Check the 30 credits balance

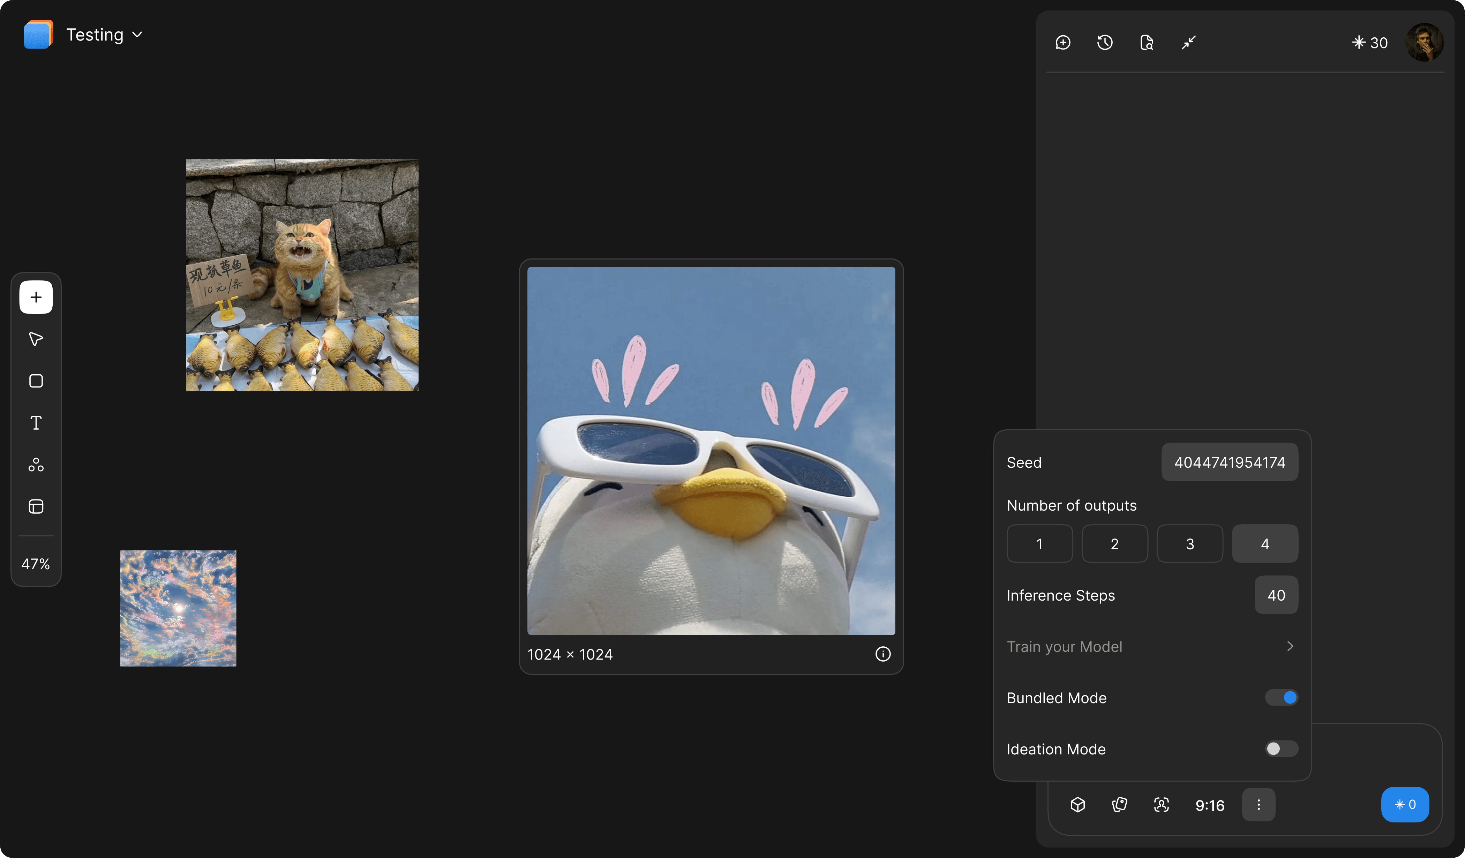point(1370,43)
